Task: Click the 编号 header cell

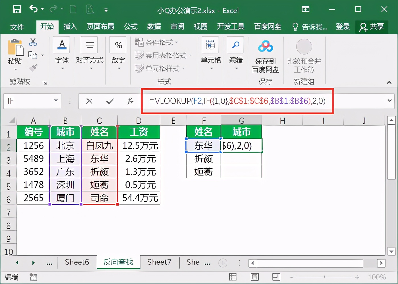Action: 33,132
